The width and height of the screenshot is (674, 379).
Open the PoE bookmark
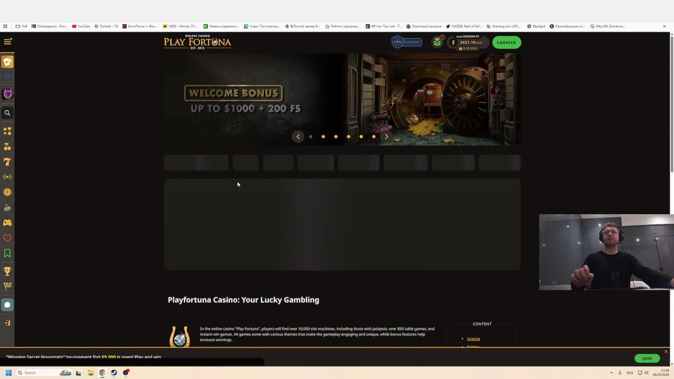coord(21,26)
